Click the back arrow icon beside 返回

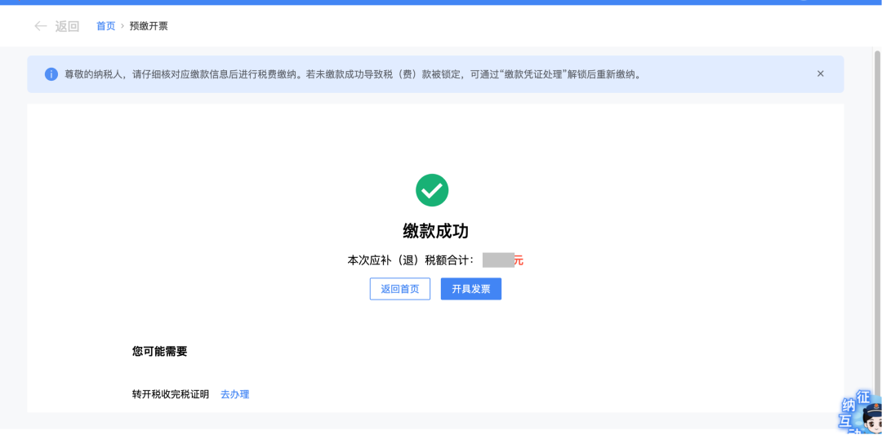coord(40,26)
